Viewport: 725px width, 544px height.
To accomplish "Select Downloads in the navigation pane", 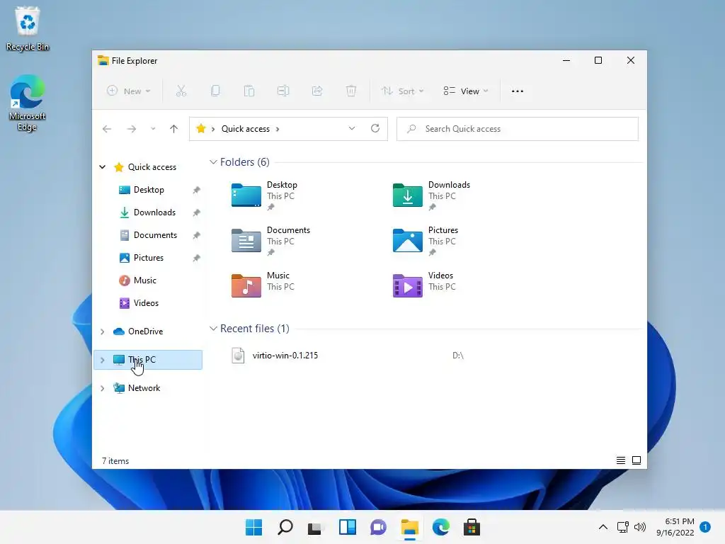I will pyautogui.click(x=154, y=212).
